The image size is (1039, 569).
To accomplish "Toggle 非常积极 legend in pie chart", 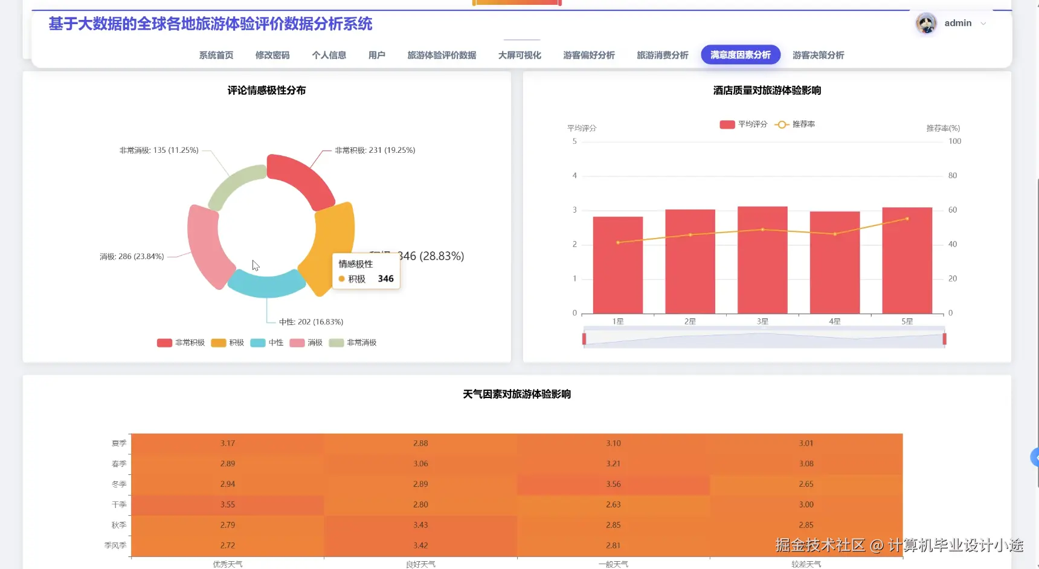I will point(181,342).
